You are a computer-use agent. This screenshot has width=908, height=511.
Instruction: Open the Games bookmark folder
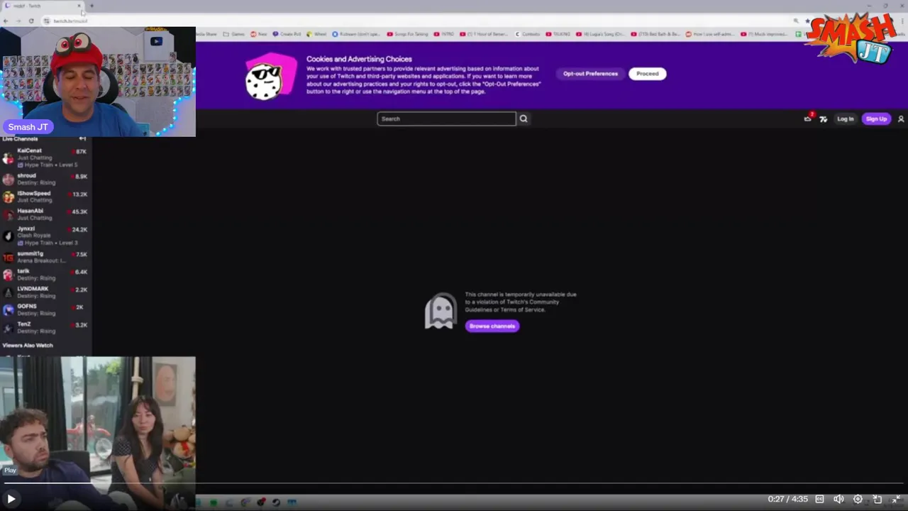[x=234, y=34]
